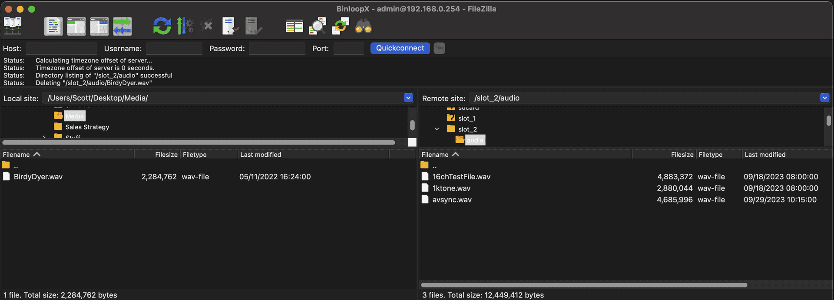Refresh the file and folder lists

click(x=162, y=26)
